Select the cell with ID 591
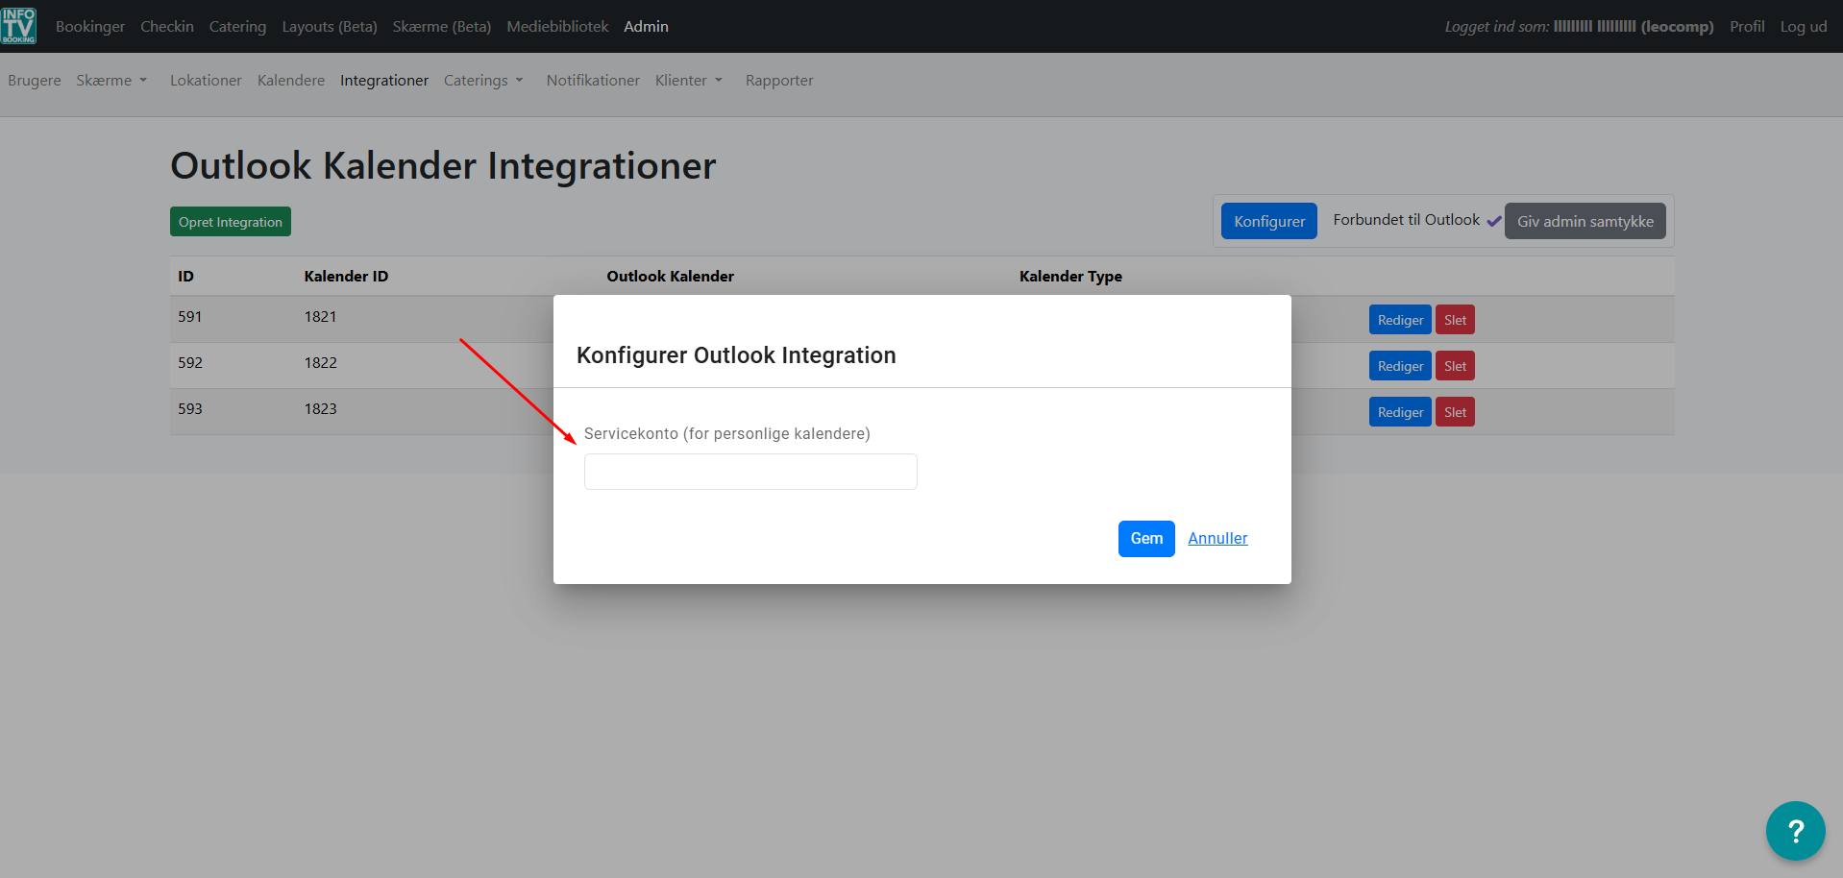Image resolution: width=1843 pixels, height=878 pixels. tap(190, 317)
